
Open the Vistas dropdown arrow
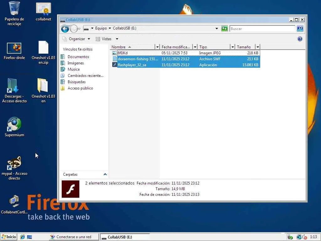[117, 39]
